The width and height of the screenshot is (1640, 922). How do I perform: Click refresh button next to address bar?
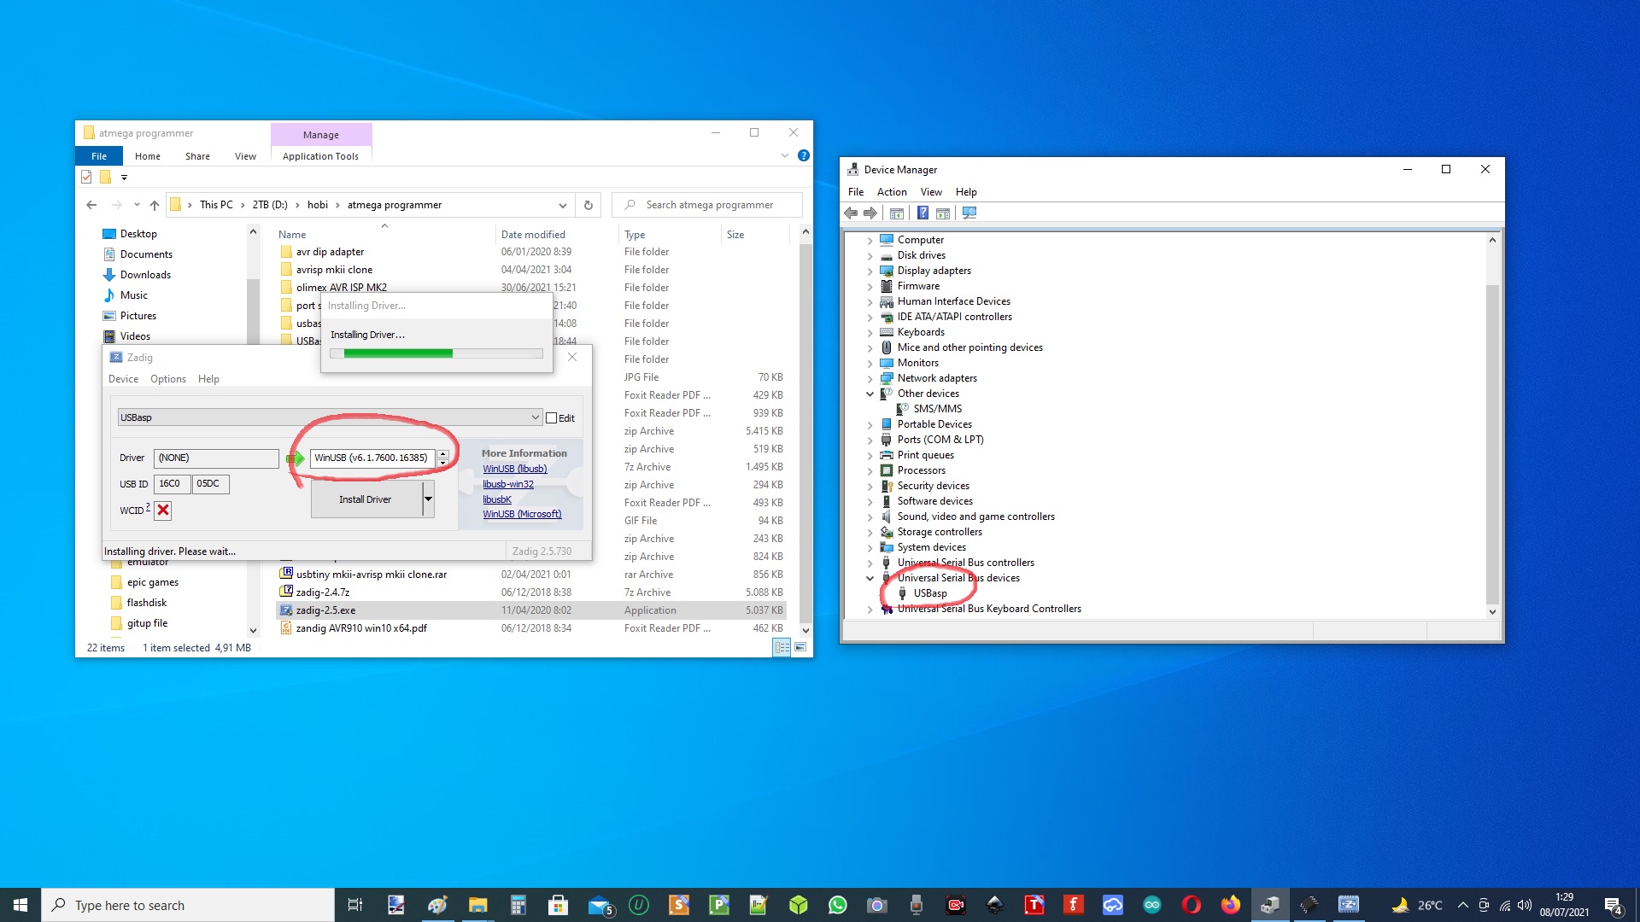tap(588, 205)
